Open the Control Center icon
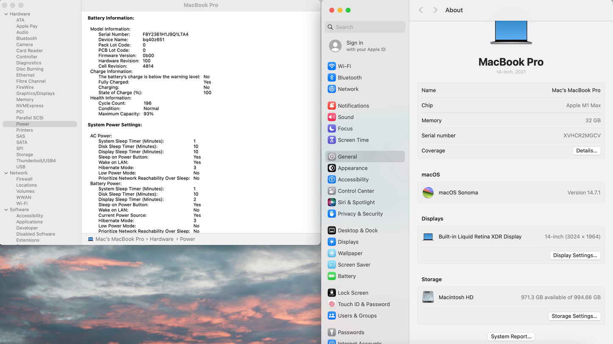This screenshot has width=613, height=344. (x=332, y=191)
